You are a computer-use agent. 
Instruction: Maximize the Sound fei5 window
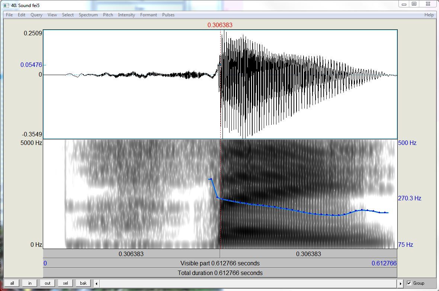(414, 4)
